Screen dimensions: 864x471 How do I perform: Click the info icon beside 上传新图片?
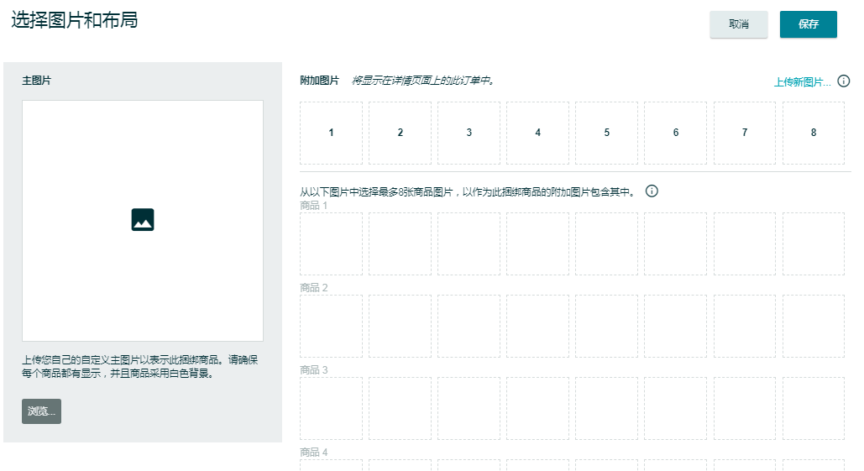[843, 81]
